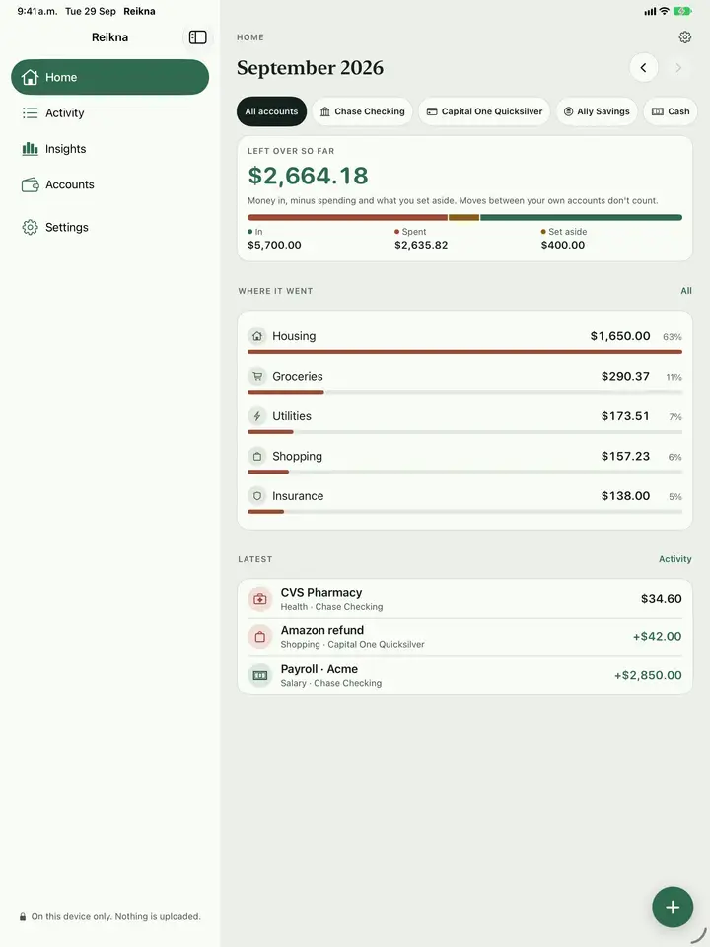Open the Amazon refund transaction
The width and height of the screenshot is (710, 947).
click(464, 636)
